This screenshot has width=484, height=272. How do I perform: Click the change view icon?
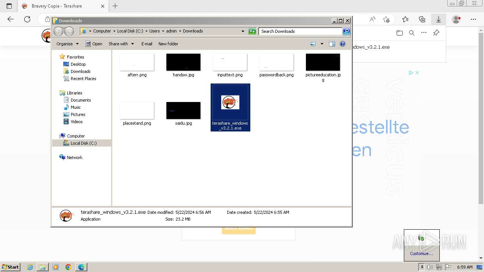tap(313, 44)
